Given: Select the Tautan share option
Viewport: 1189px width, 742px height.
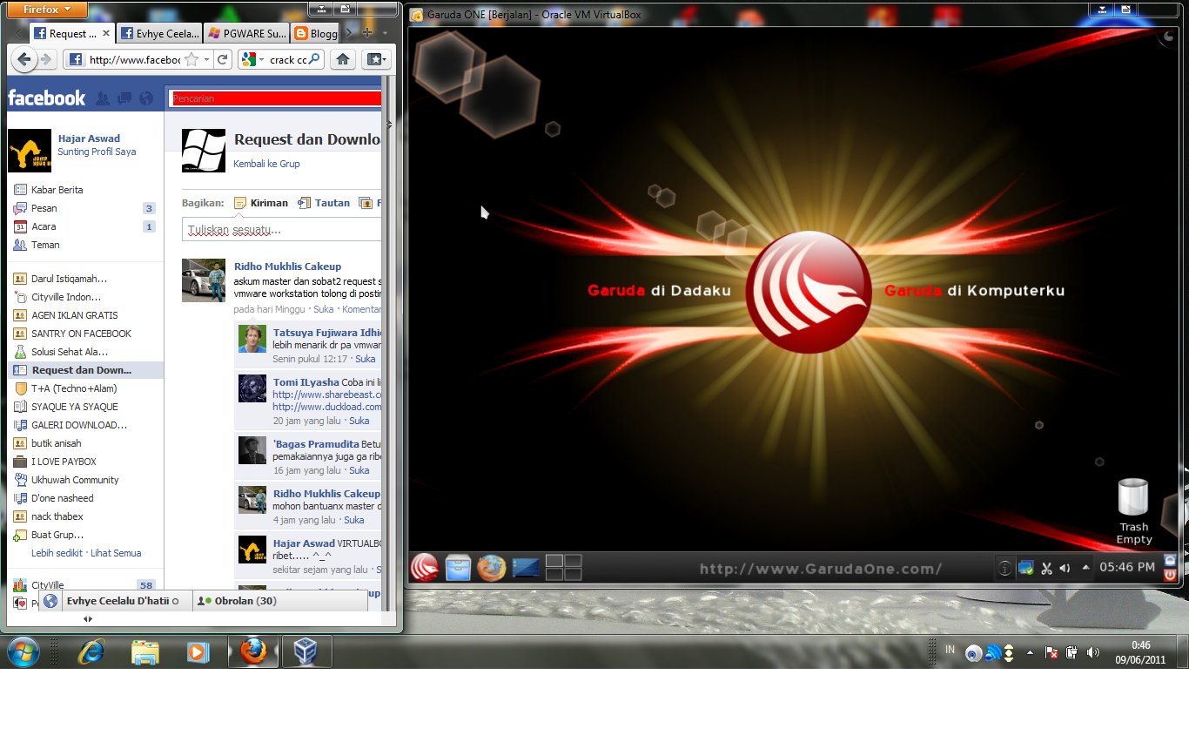Looking at the screenshot, I should point(324,203).
